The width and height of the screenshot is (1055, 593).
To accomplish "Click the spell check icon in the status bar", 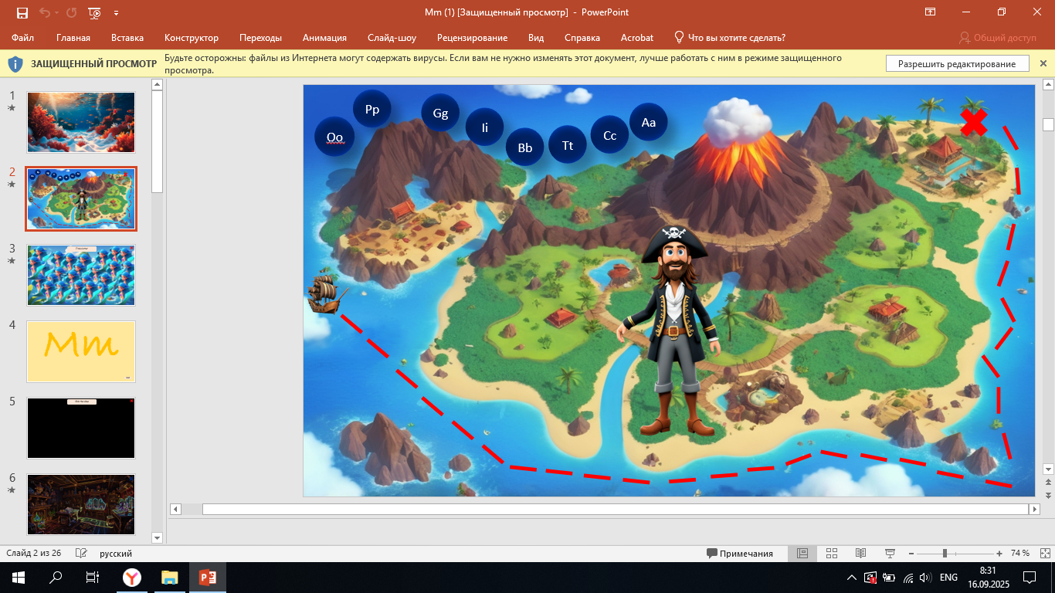I will point(81,554).
